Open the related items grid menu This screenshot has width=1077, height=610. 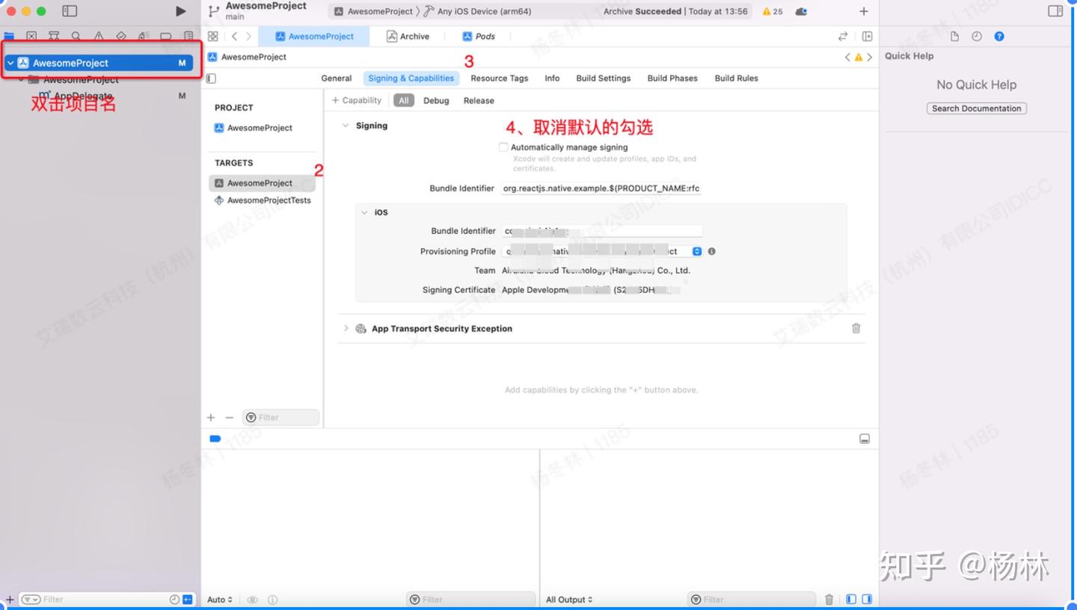(x=213, y=36)
